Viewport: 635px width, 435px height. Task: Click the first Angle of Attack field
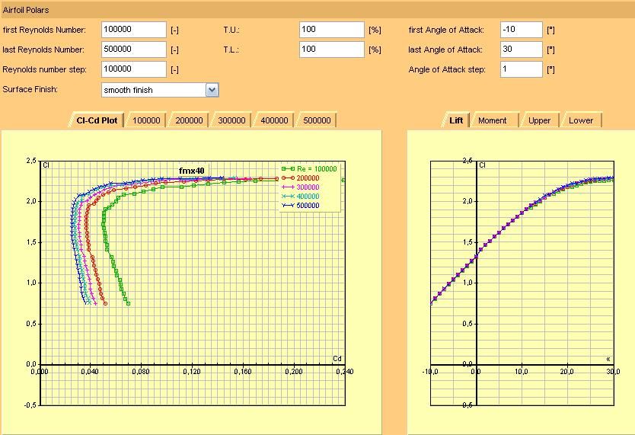522,30
